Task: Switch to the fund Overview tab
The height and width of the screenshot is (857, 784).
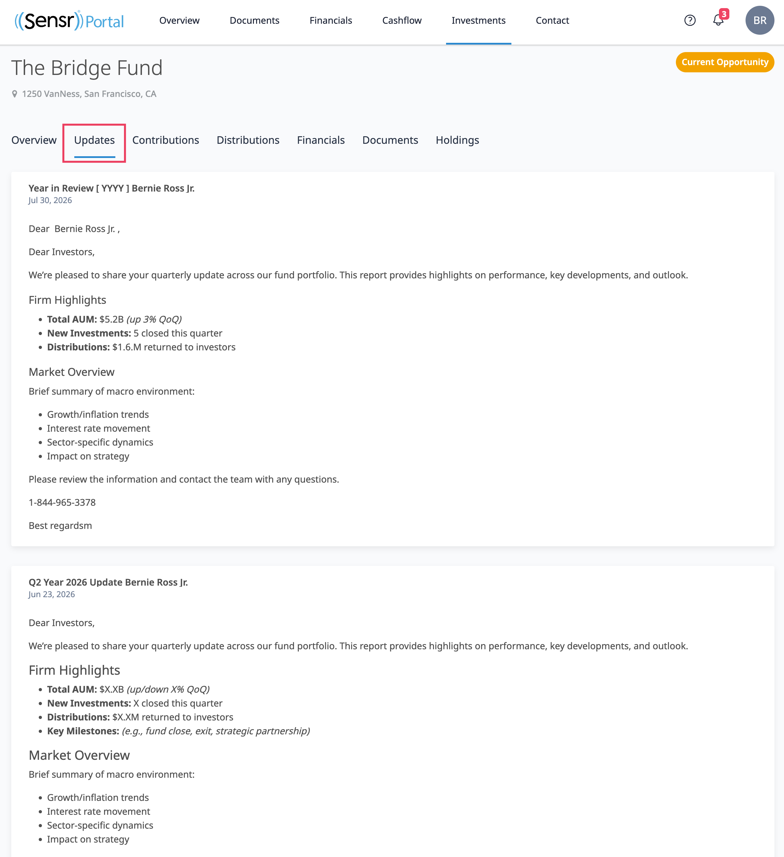Action: pyautogui.click(x=34, y=140)
